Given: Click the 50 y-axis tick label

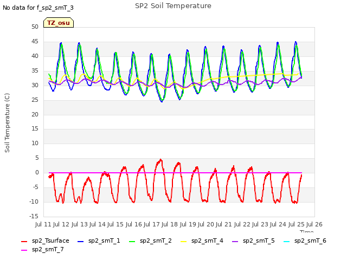Looking at the screenshot, I should [35, 27].
